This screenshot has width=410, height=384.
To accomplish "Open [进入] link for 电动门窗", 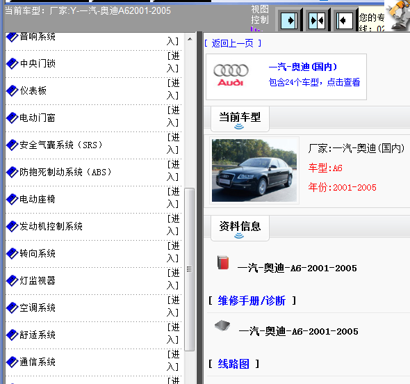I will click(x=173, y=117).
